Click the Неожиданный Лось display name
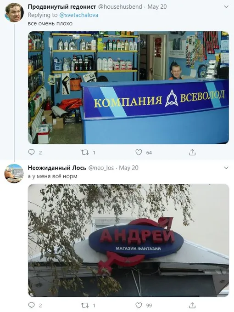The height and width of the screenshot is (312, 234). click(57, 168)
